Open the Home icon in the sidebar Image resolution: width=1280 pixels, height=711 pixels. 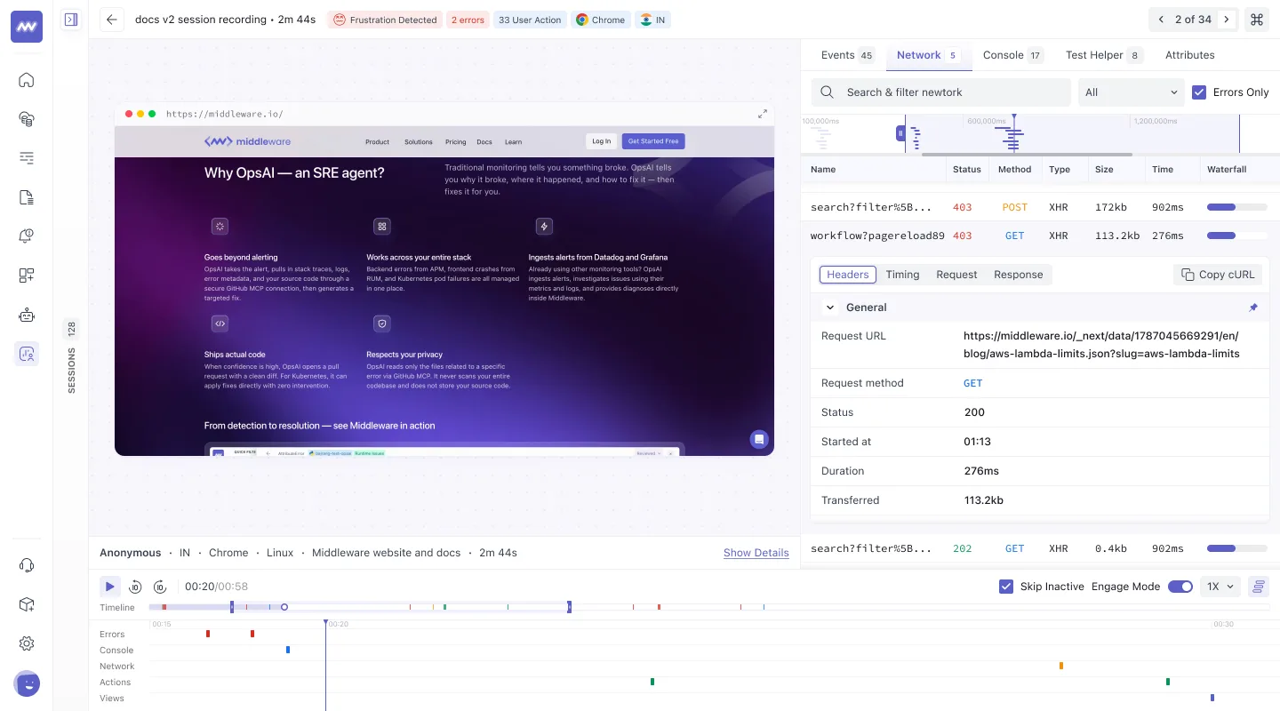pyautogui.click(x=27, y=80)
